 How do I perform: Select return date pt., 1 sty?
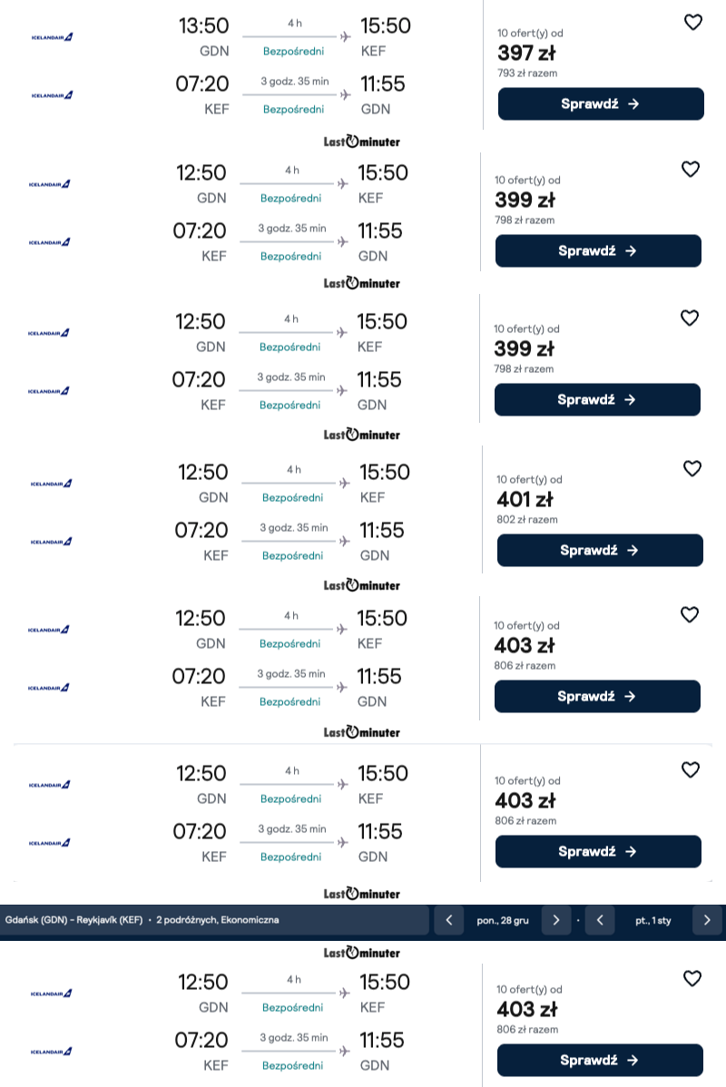(653, 921)
